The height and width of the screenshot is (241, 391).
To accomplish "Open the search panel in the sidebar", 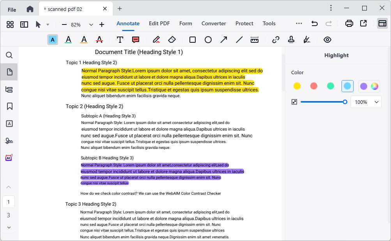I will (9, 55).
